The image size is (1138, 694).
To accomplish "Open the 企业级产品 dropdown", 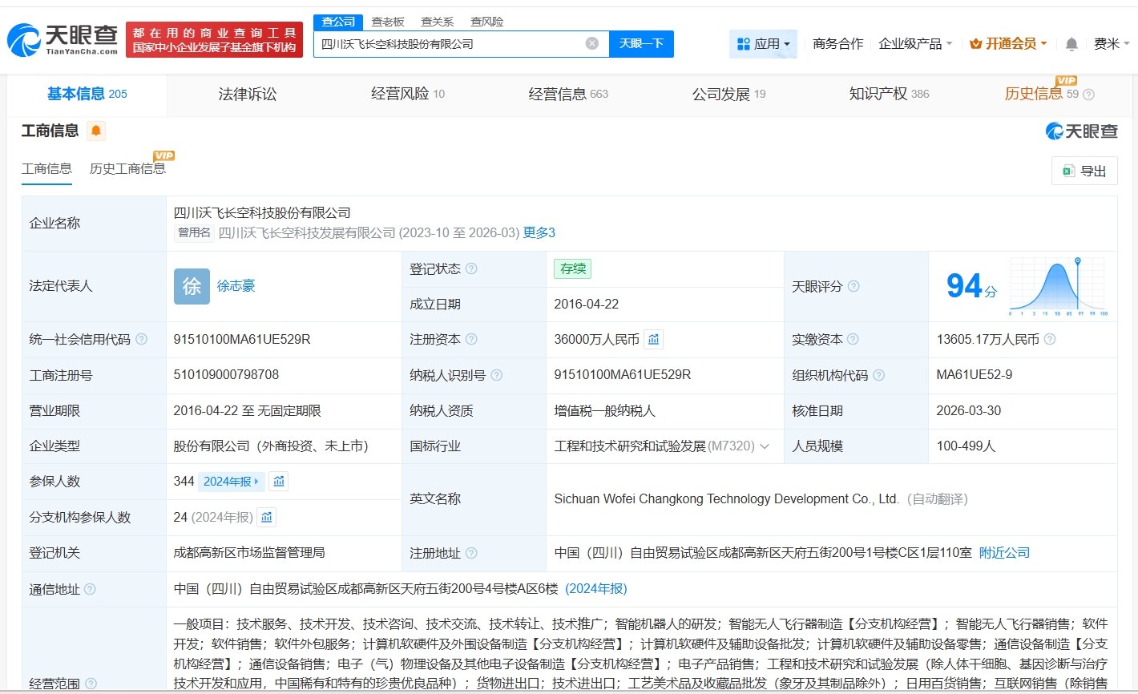I will pos(915,44).
